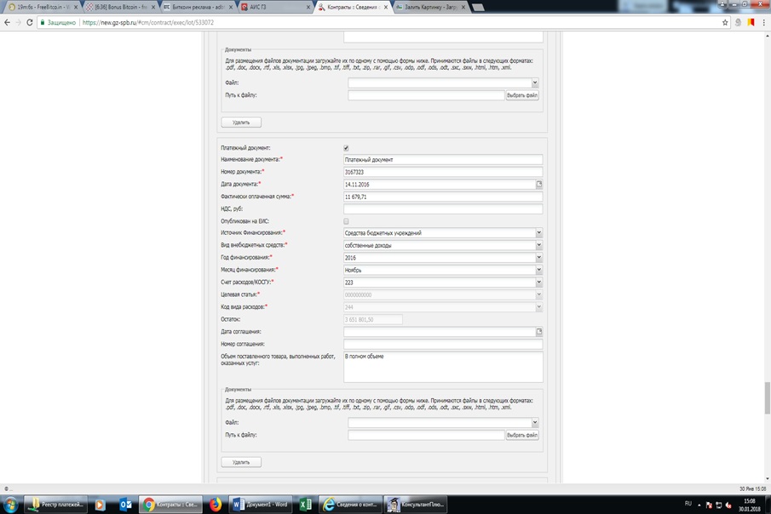Close the Bonus Bitcoin tab
This screenshot has width=771, height=514.
[152, 8]
